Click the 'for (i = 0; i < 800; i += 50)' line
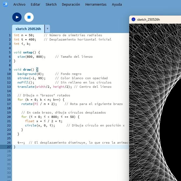181x181 pixels. [50, 117]
